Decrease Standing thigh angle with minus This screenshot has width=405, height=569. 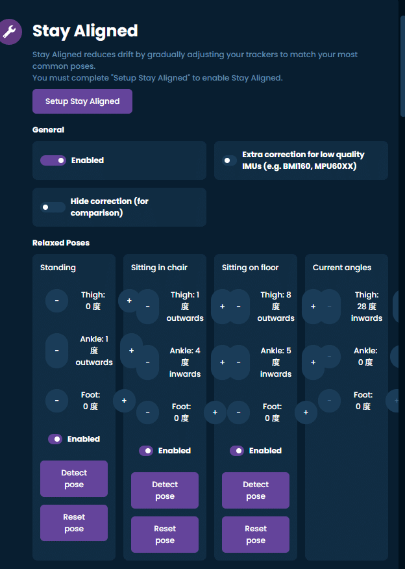coord(57,301)
